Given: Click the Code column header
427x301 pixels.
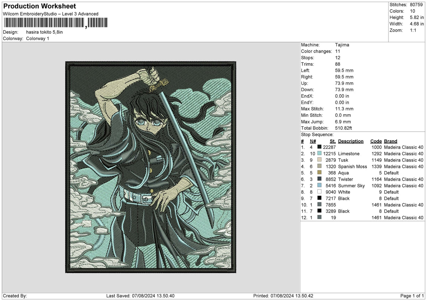Looking at the screenshot, I should 376,141.
